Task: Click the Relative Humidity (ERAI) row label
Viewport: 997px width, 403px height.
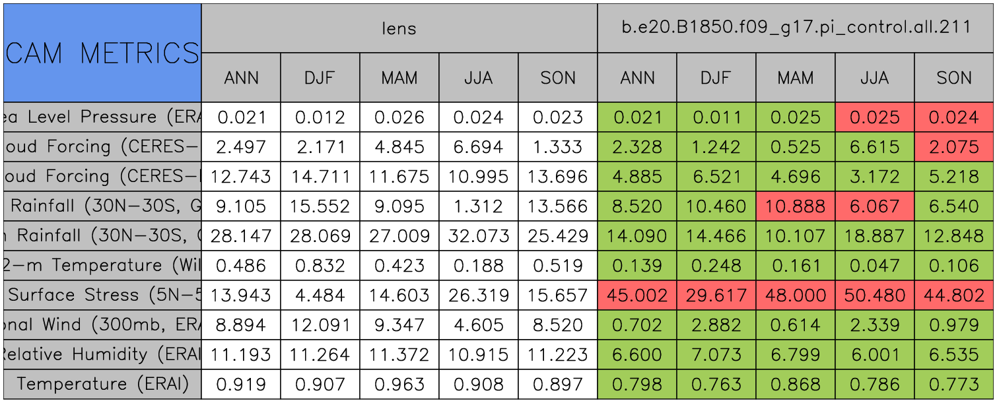Action: click(x=102, y=355)
